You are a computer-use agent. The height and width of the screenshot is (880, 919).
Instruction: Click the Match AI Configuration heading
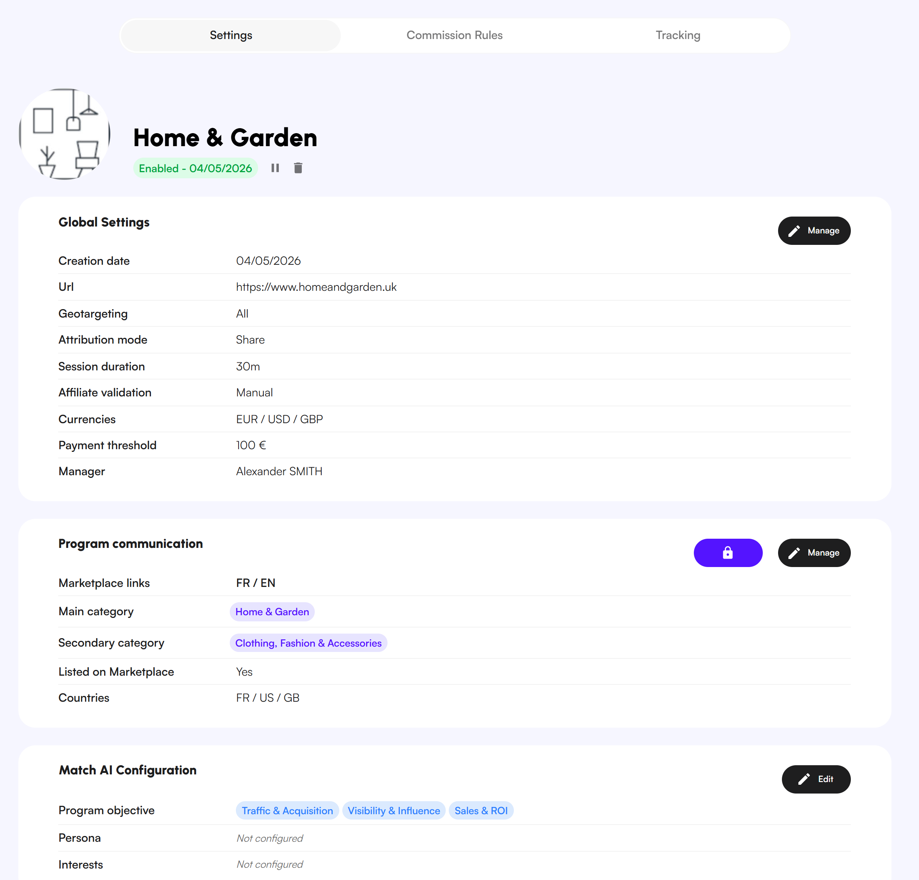(x=128, y=770)
